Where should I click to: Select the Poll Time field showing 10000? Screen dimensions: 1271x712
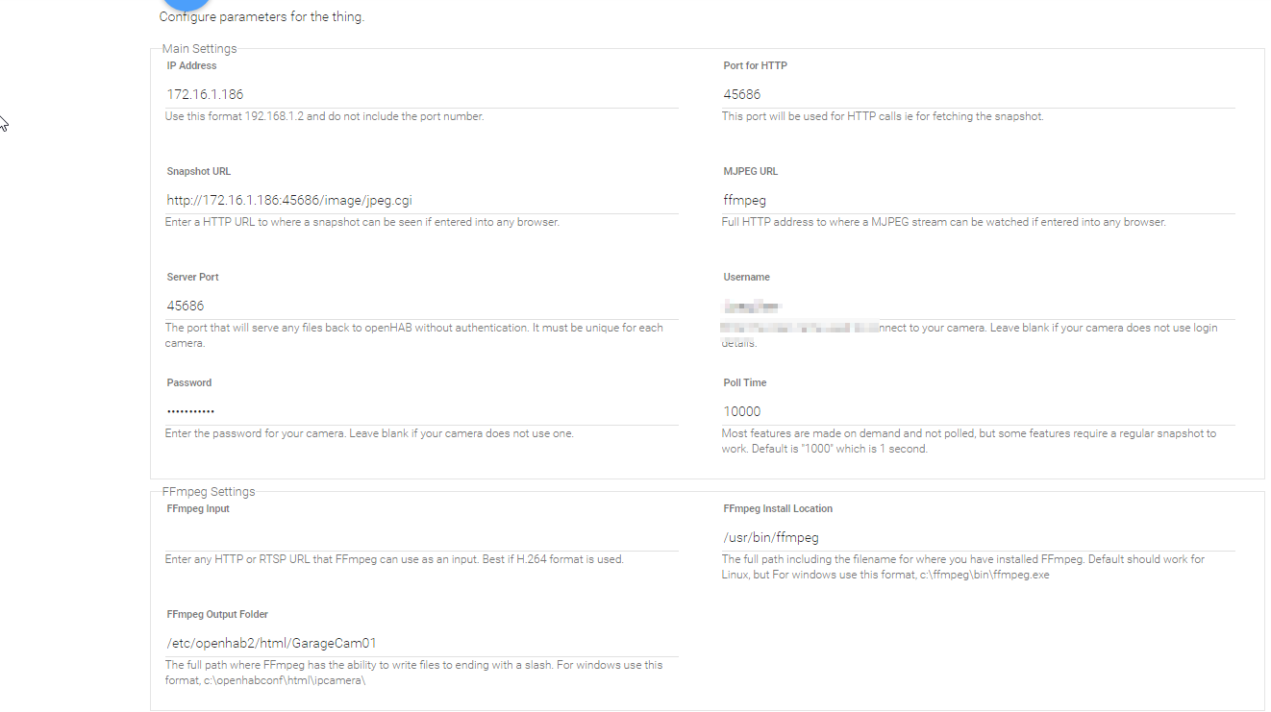tap(978, 411)
